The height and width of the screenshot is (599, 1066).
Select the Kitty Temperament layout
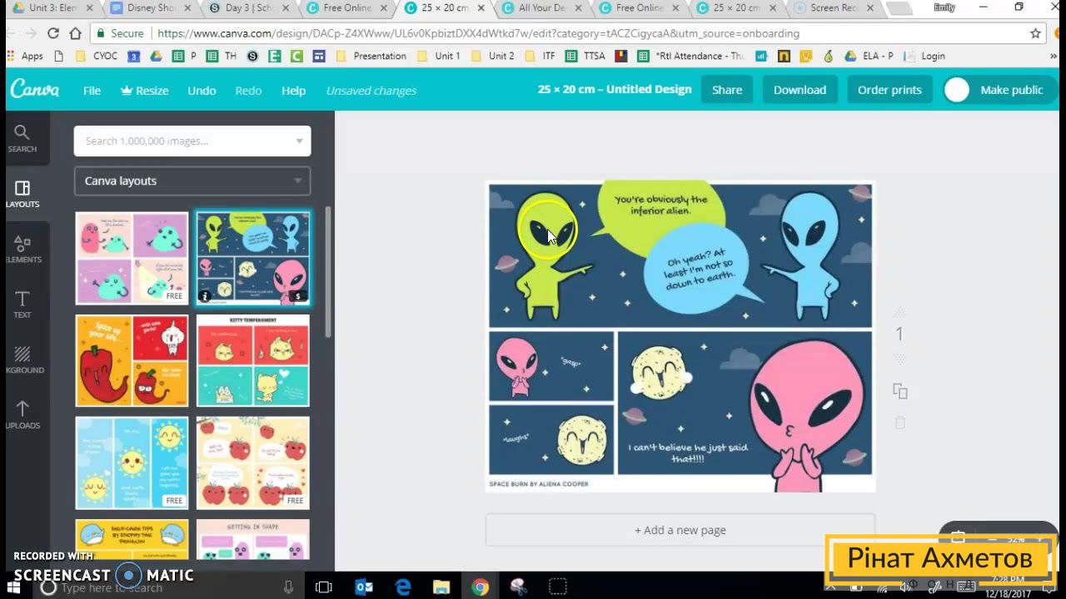252,360
